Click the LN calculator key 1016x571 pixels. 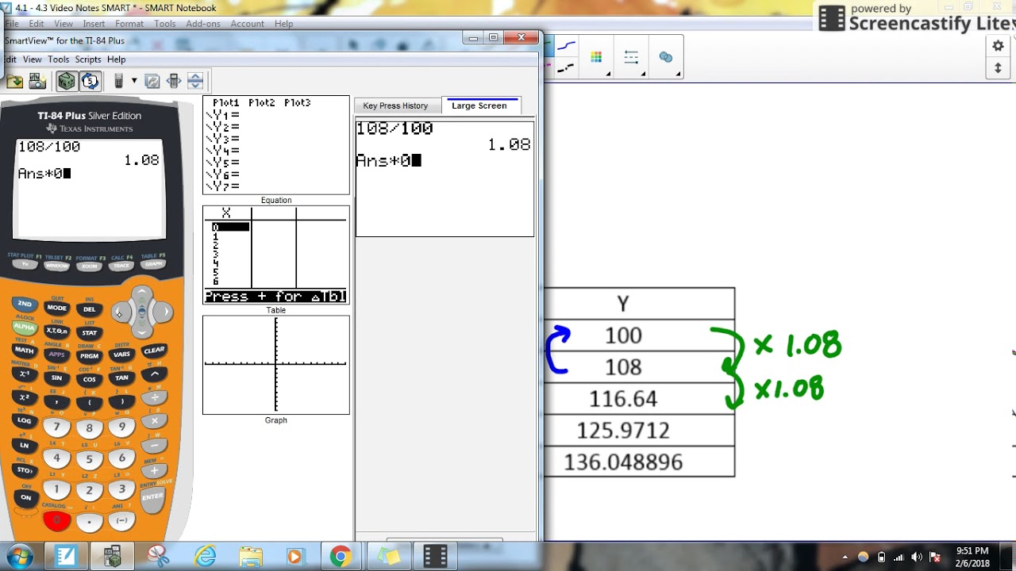coord(25,445)
